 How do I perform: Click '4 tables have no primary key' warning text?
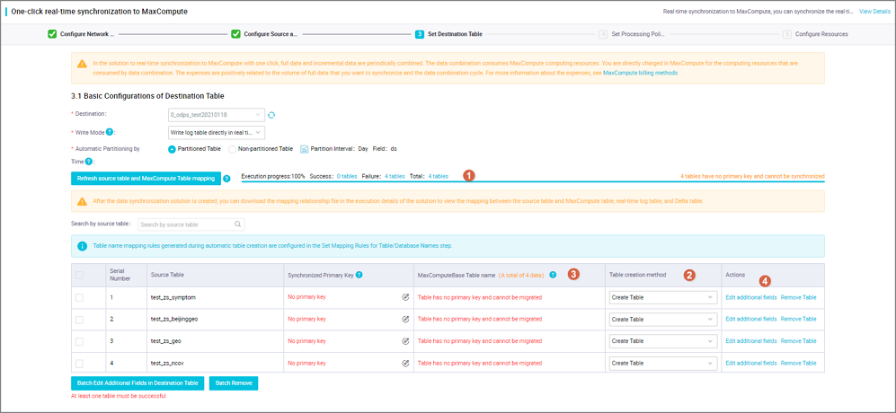[x=752, y=177]
